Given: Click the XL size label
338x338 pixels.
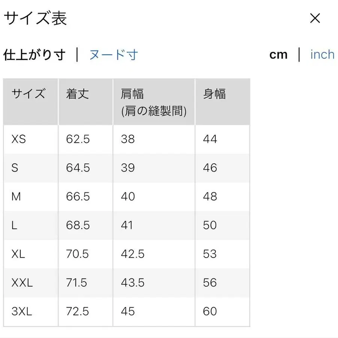Looking at the screenshot, I should pyautogui.click(x=18, y=254).
